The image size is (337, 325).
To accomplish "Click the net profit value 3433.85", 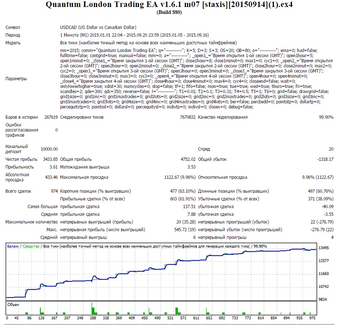I will tap(50, 159).
